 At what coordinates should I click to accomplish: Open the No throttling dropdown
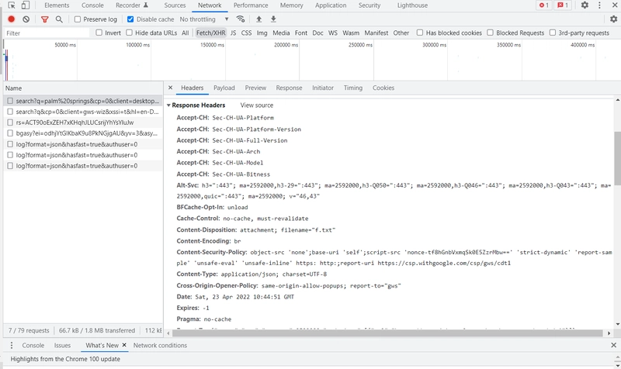pyautogui.click(x=204, y=19)
